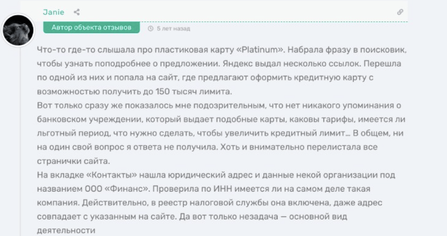
Task: Click the text «странички сайта»
Action: (x=72, y=162)
